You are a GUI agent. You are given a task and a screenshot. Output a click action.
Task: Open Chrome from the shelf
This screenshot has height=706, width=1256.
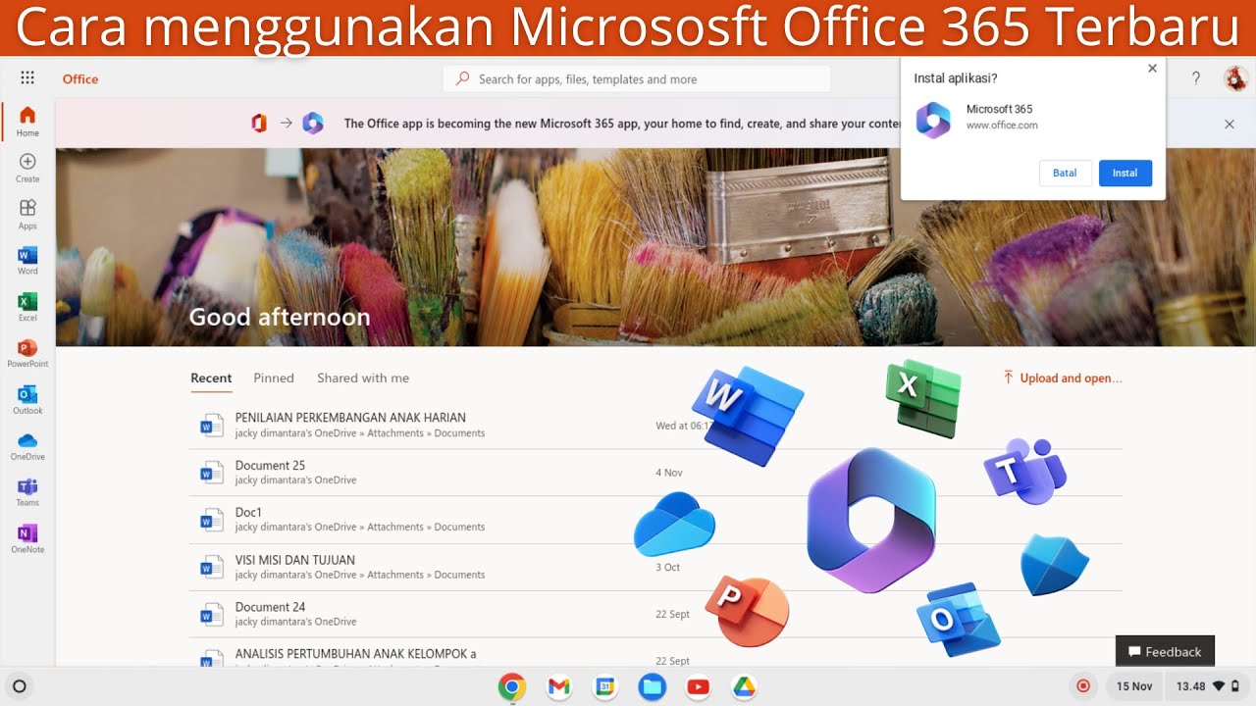click(x=511, y=686)
